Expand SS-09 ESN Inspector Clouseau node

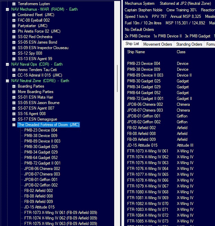(14, 48)
